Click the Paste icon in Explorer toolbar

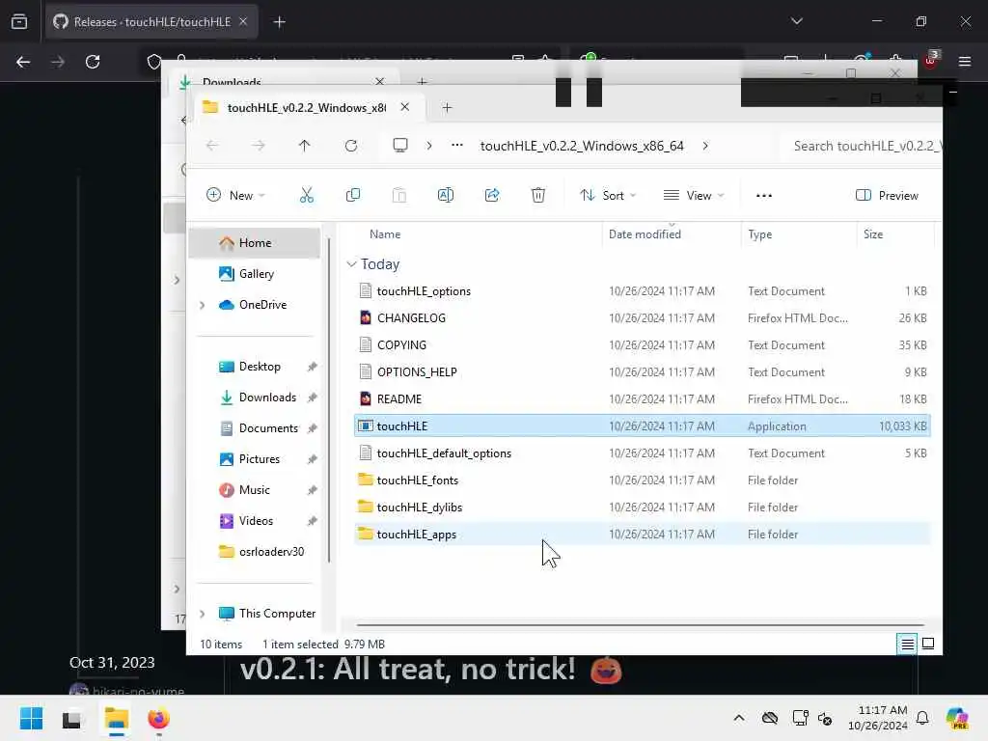point(398,195)
